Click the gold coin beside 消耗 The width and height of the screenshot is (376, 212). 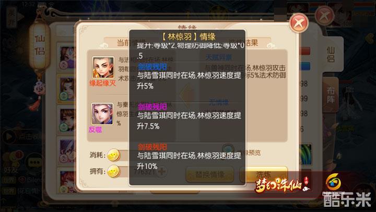113,155
